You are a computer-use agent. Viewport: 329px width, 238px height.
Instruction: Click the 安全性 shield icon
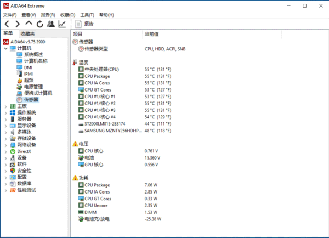13,171
